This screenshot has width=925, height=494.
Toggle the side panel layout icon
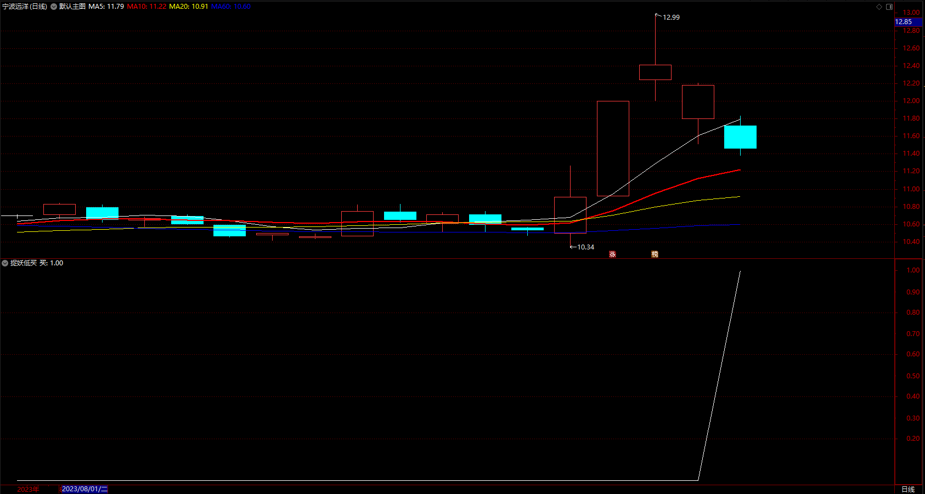889,7
